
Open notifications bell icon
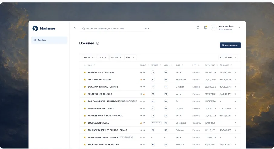pyautogui.click(x=205, y=28)
